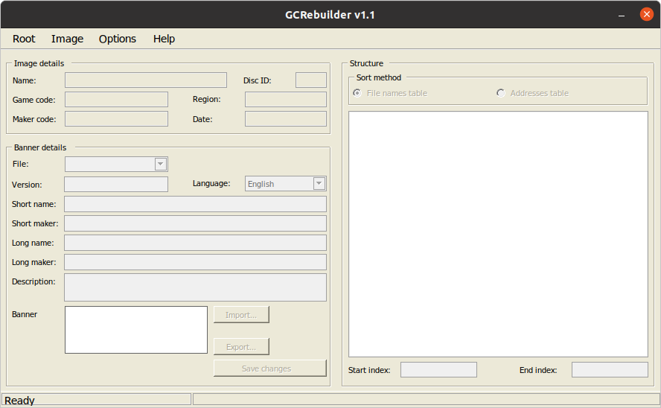Expand the banner File dropdown

160,165
